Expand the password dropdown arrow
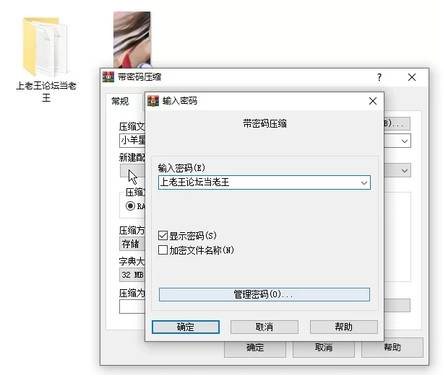Image resolution: width=443 pixels, height=375 pixels. point(364,182)
